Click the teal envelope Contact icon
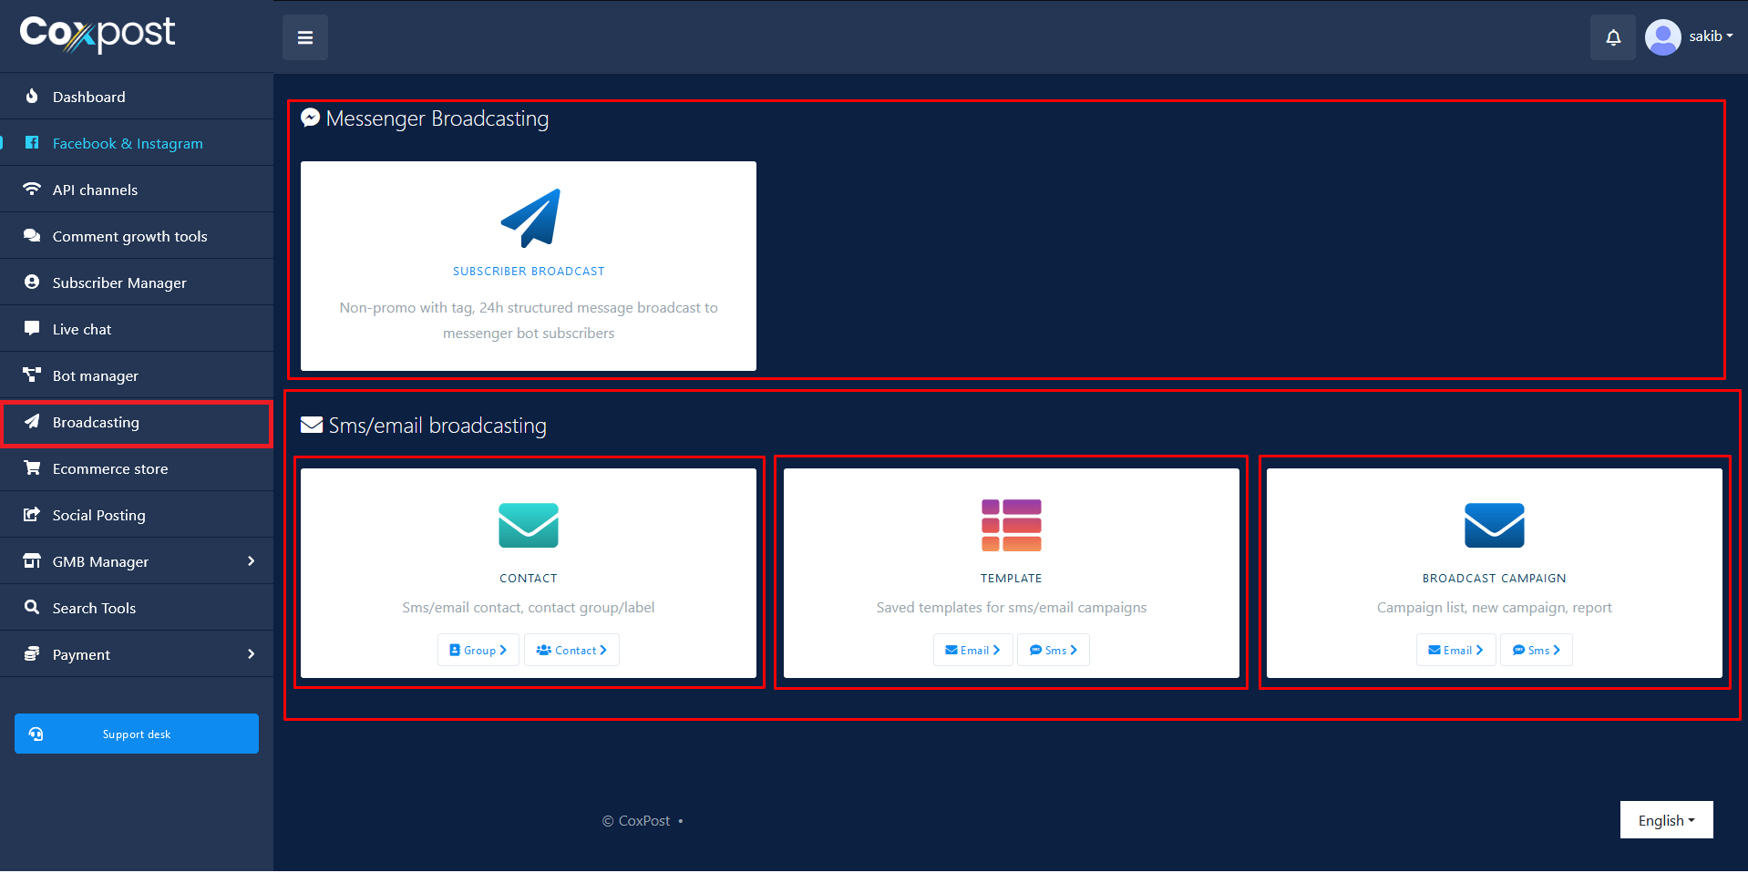 pos(528,525)
